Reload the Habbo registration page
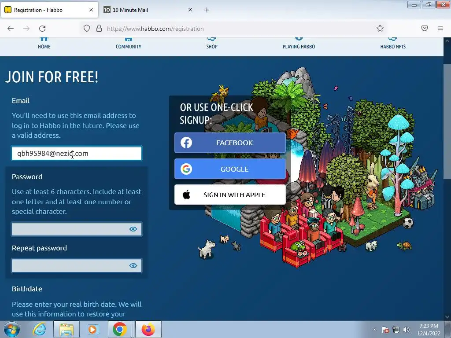This screenshot has height=338, width=451. [x=42, y=29]
